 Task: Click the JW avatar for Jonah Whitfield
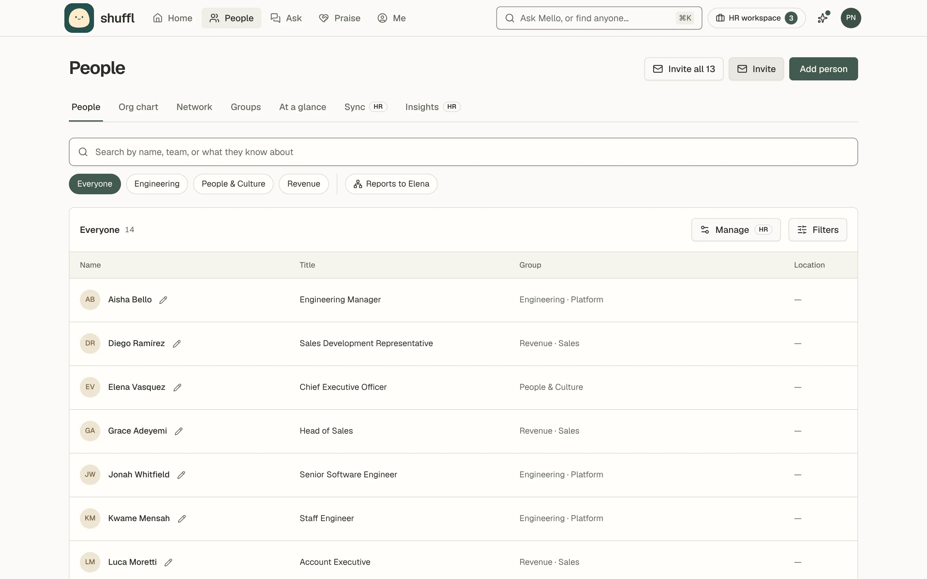pyautogui.click(x=90, y=474)
